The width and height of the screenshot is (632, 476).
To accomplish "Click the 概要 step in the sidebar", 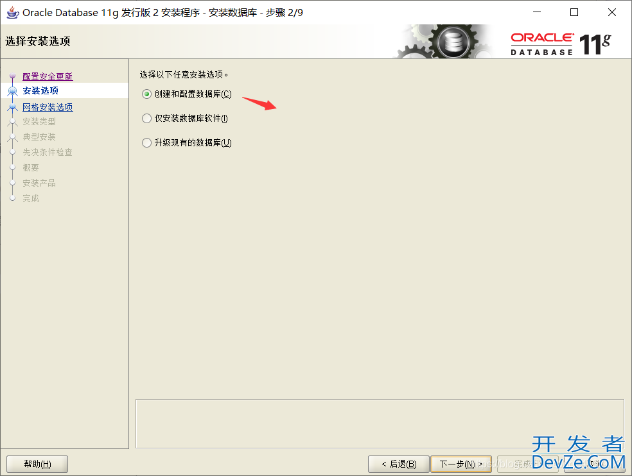I will point(31,167).
